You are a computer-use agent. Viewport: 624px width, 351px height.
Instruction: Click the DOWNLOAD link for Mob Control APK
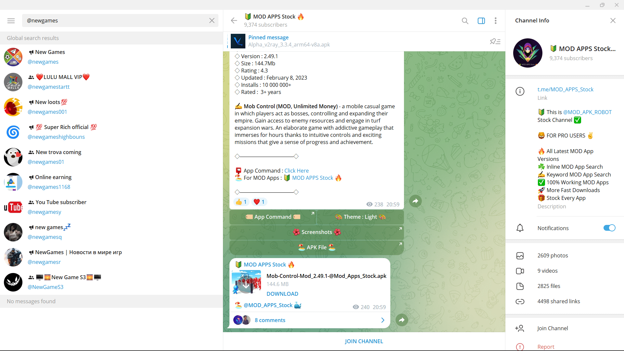(282, 294)
